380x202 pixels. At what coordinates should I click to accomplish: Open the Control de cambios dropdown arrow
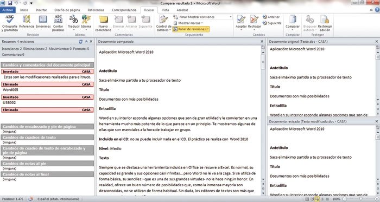click(170, 30)
